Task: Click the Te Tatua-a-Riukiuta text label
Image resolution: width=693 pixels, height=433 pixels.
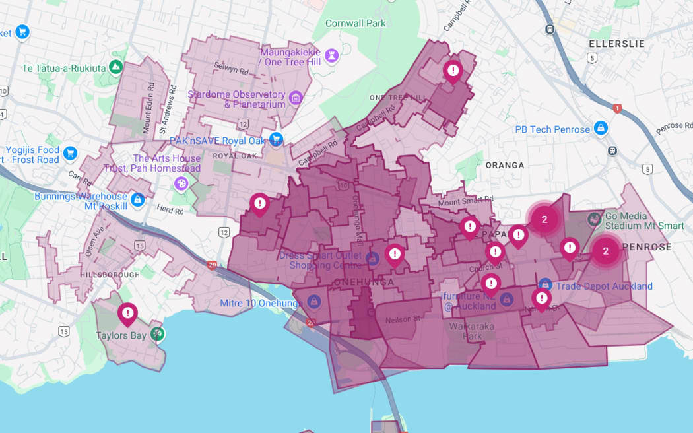Action: pyautogui.click(x=64, y=69)
